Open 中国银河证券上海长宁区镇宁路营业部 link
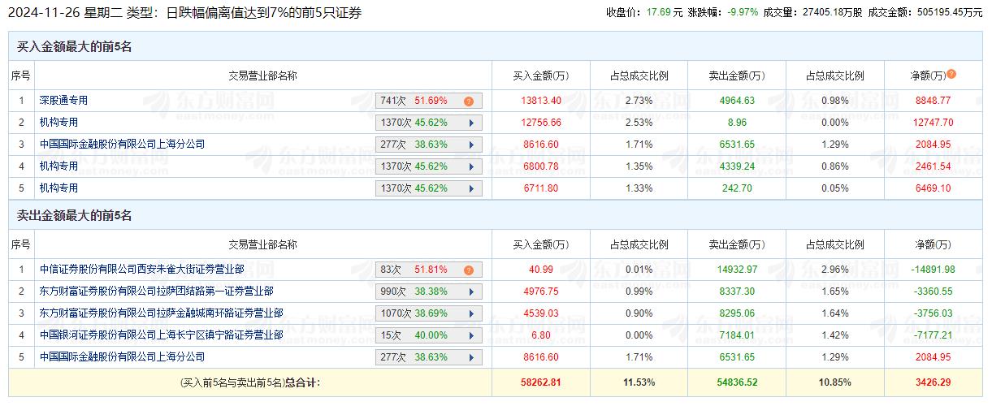The image size is (992, 406). [161, 335]
